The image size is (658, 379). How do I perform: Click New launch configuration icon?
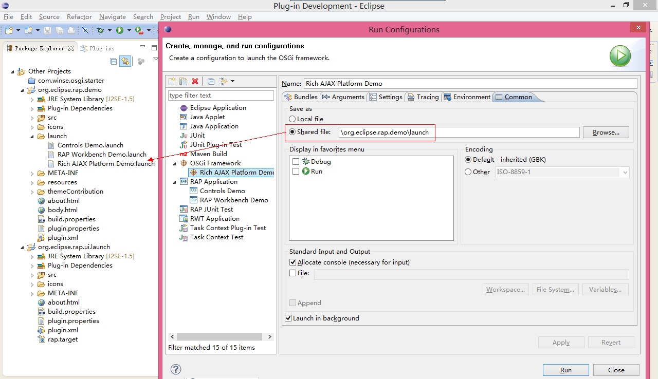coord(172,81)
